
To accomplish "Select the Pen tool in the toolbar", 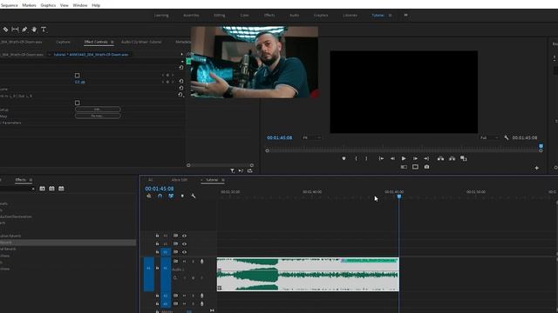I will coord(24,30).
